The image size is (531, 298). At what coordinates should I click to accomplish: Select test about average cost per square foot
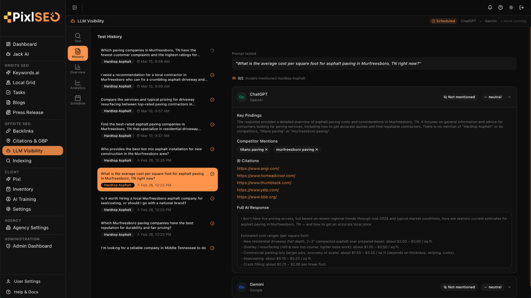click(x=157, y=179)
